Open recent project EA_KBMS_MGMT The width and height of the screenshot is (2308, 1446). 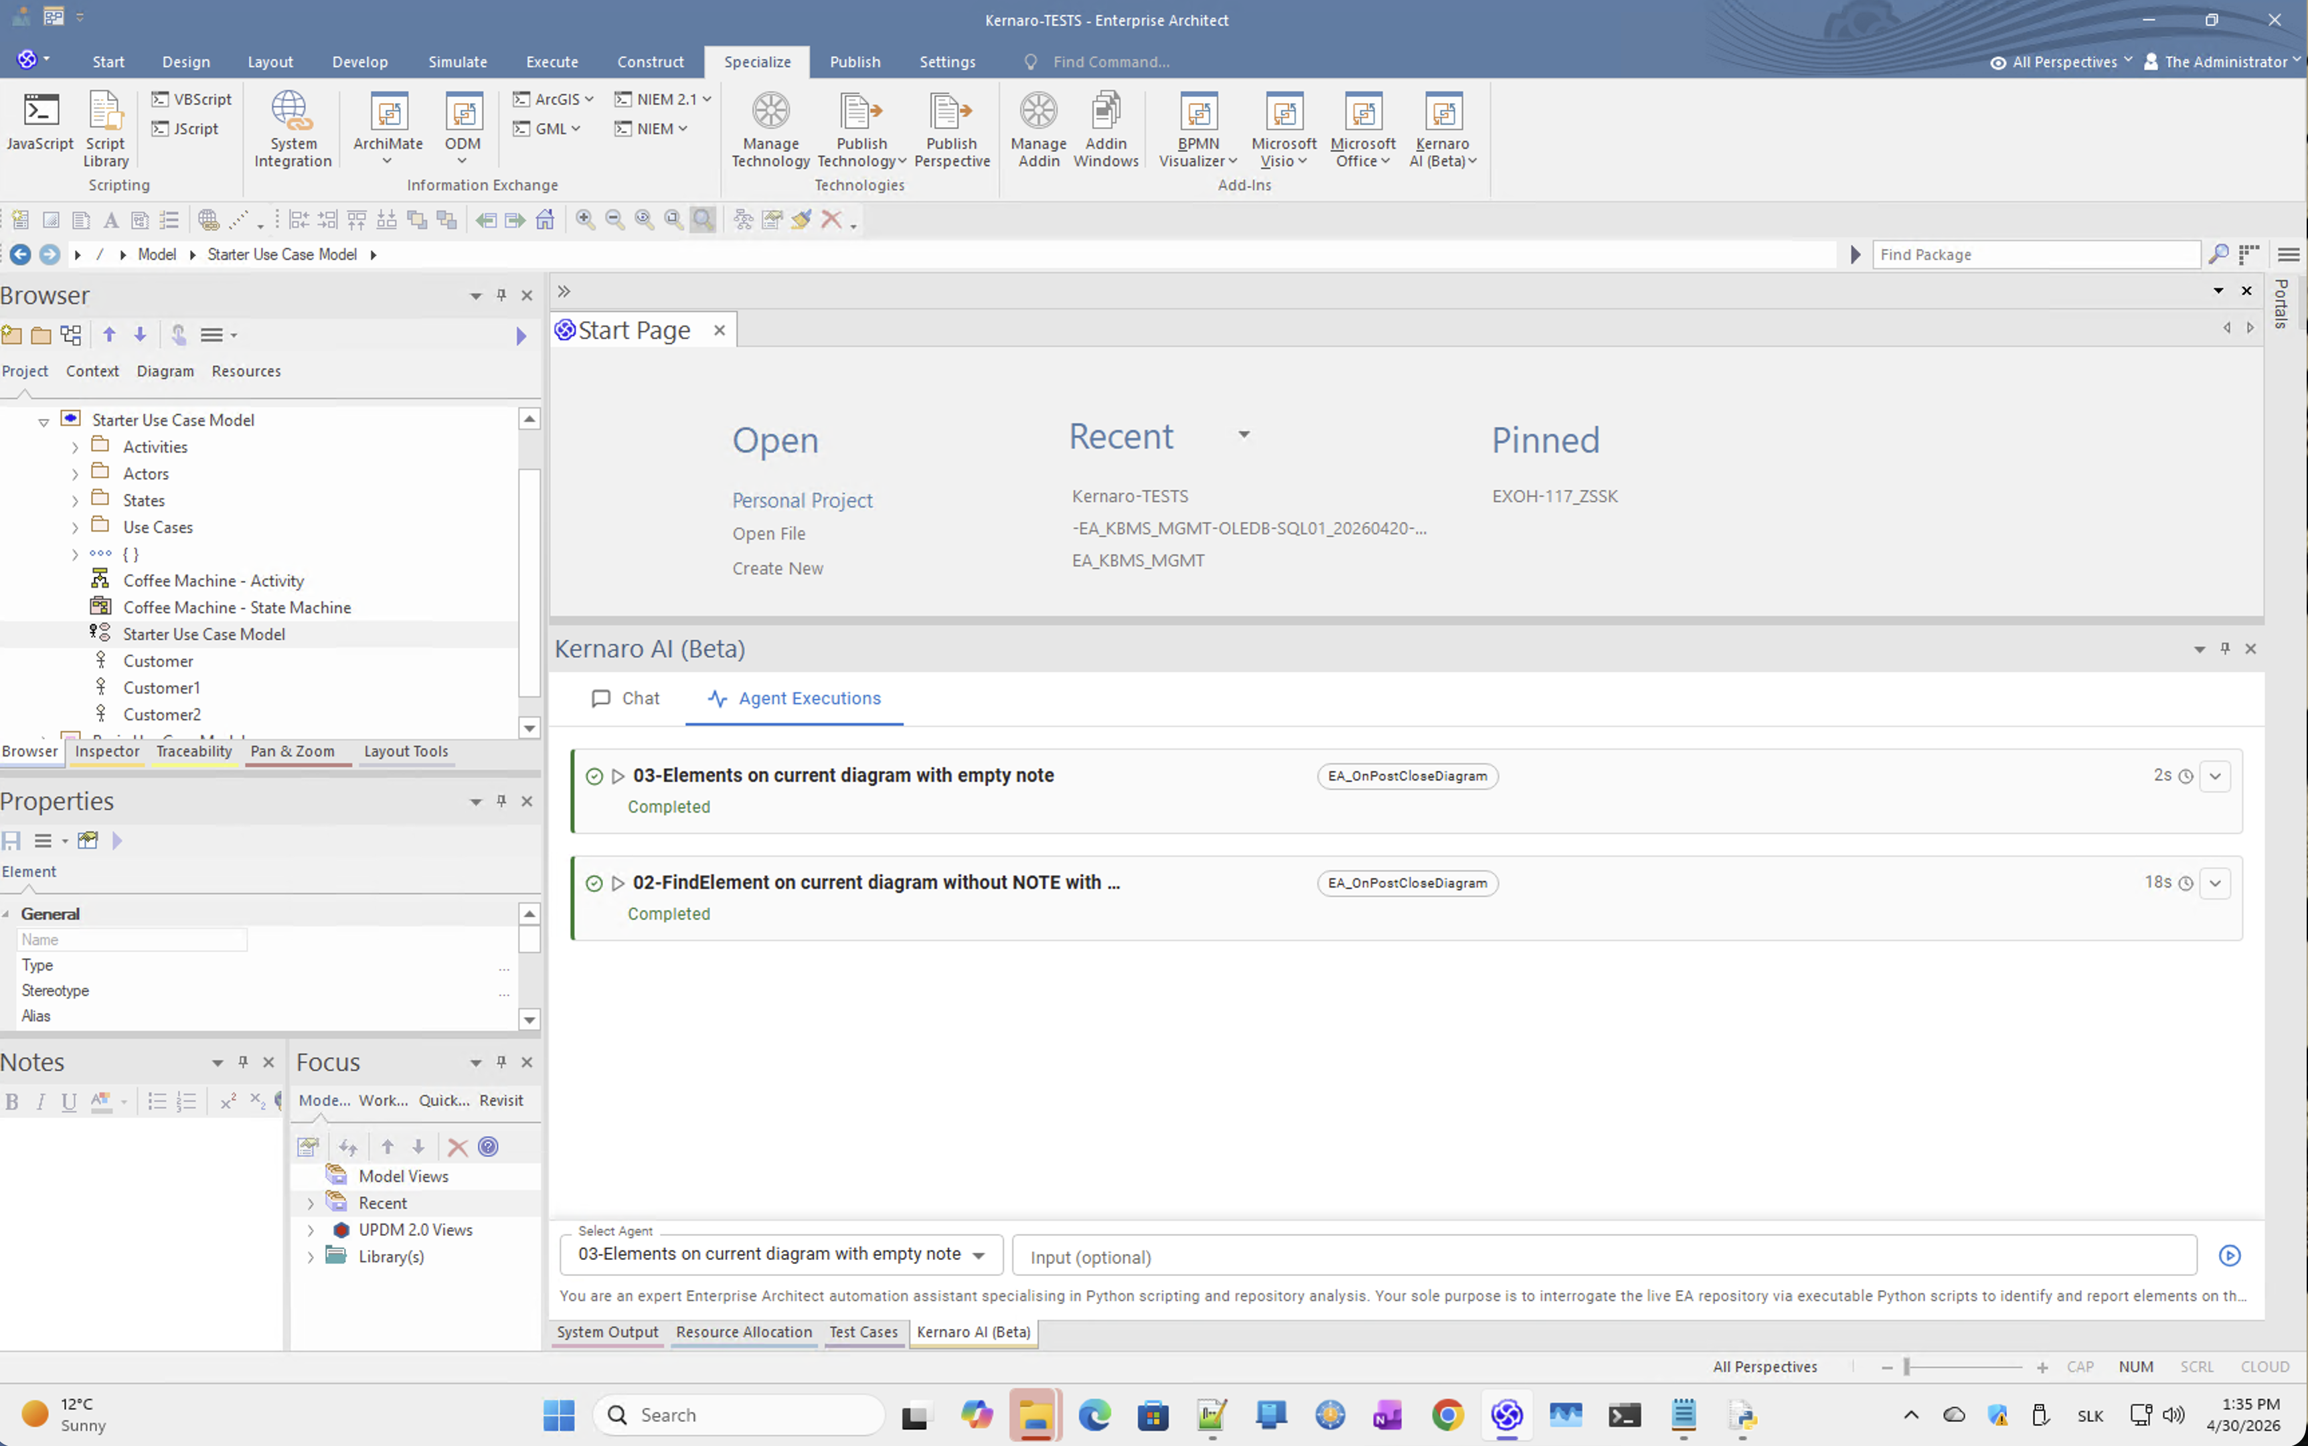click(1138, 560)
